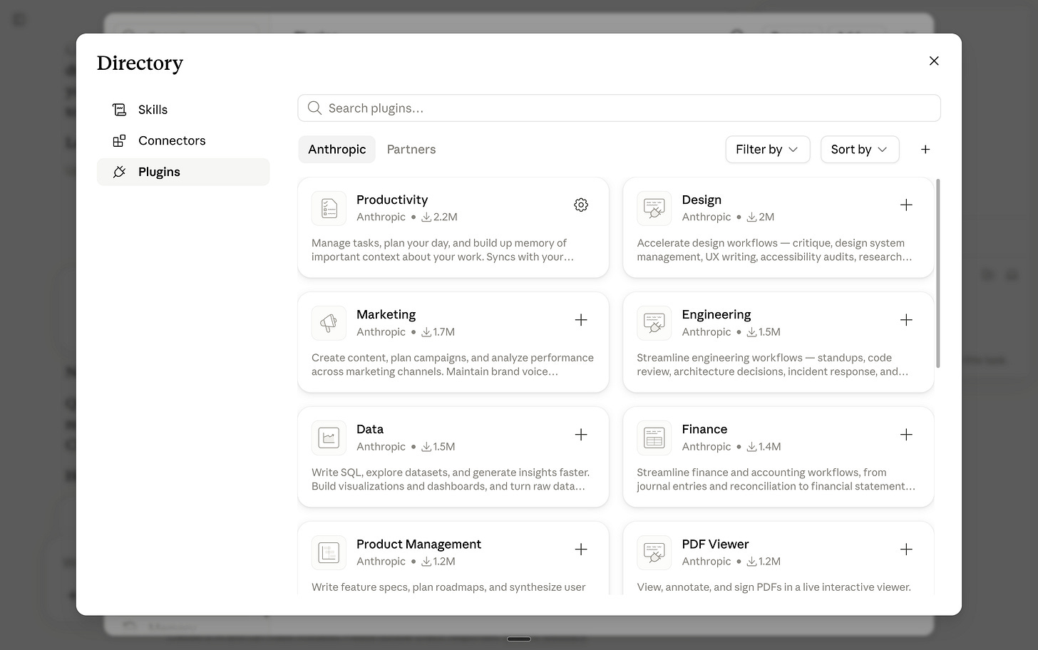Click the Finance table icon
Screen dimensions: 1038x650
click(654, 438)
